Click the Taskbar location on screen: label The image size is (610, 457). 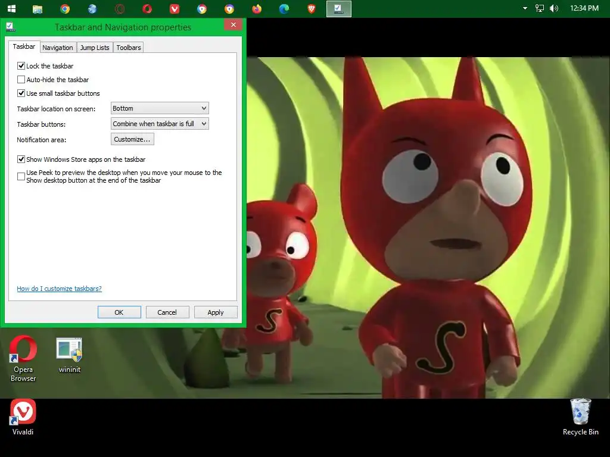[56, 109]
